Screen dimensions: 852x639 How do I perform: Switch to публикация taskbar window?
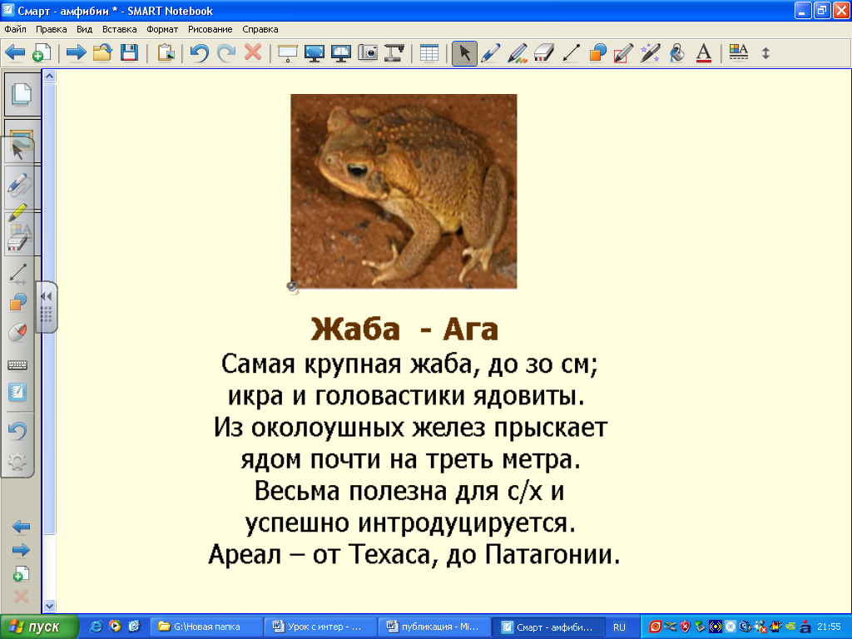433,627
